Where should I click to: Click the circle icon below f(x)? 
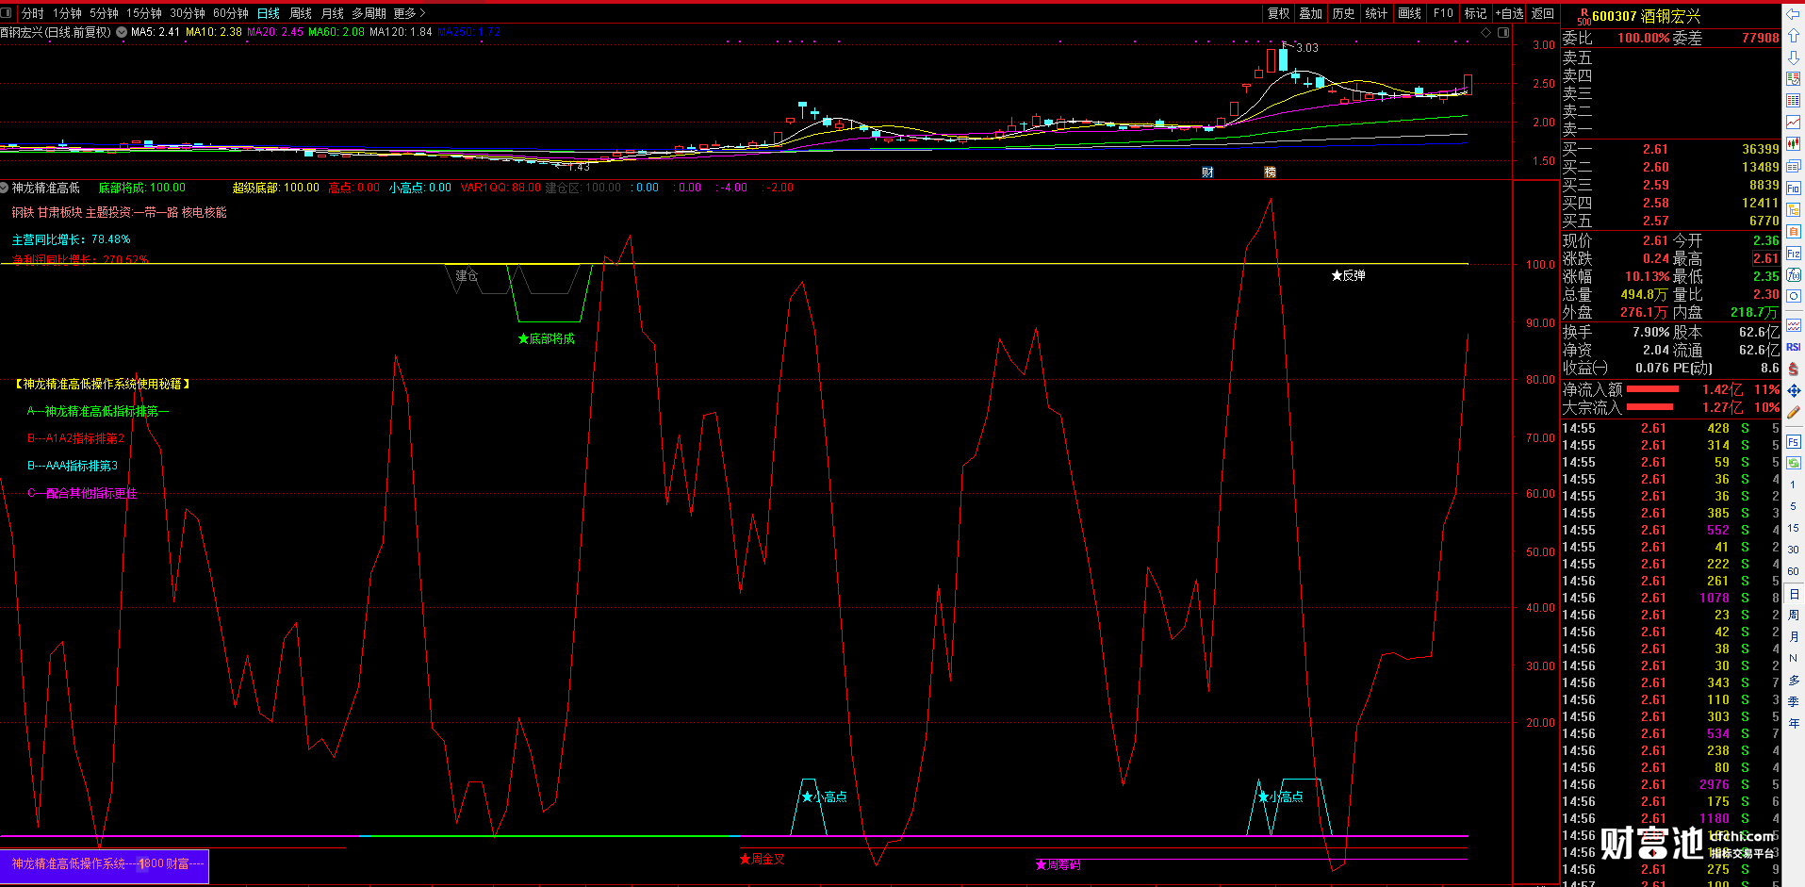[1793, 296]
